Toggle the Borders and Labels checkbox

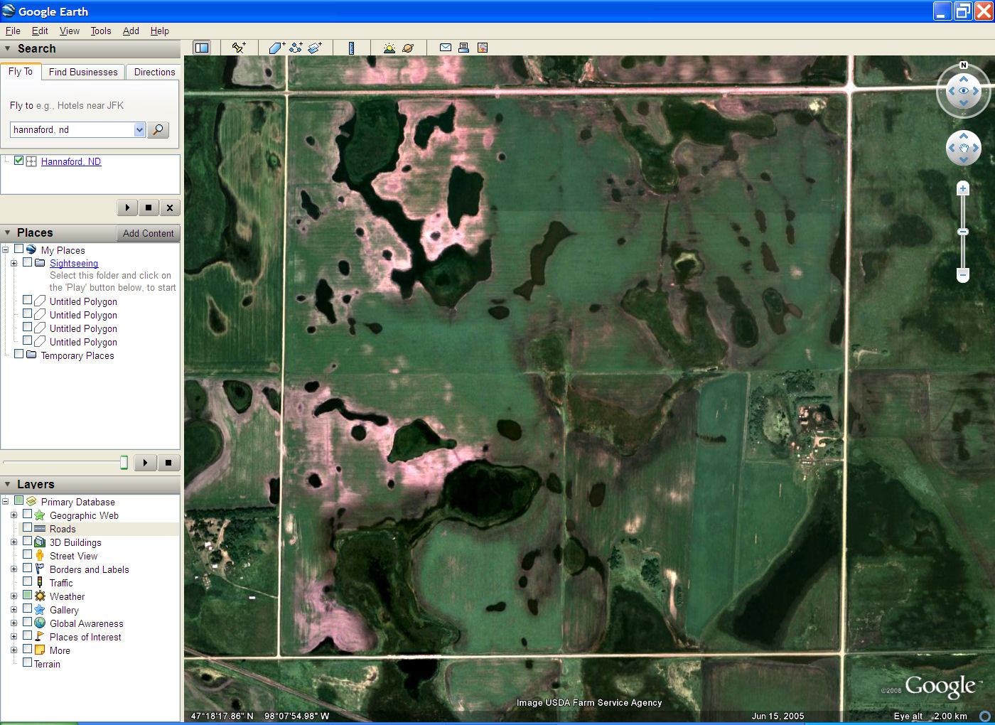click(28, 569)
